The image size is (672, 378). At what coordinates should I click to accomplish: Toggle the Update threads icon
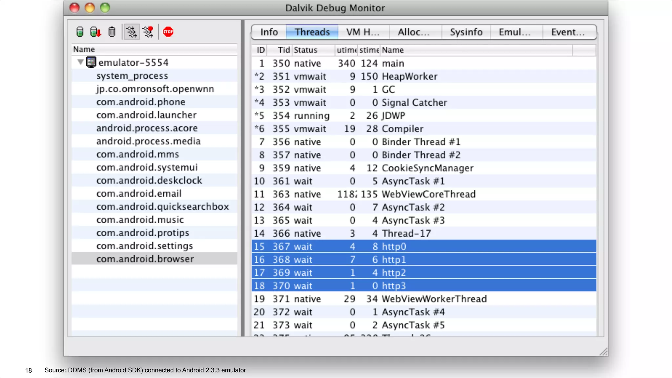click(131, 32)
